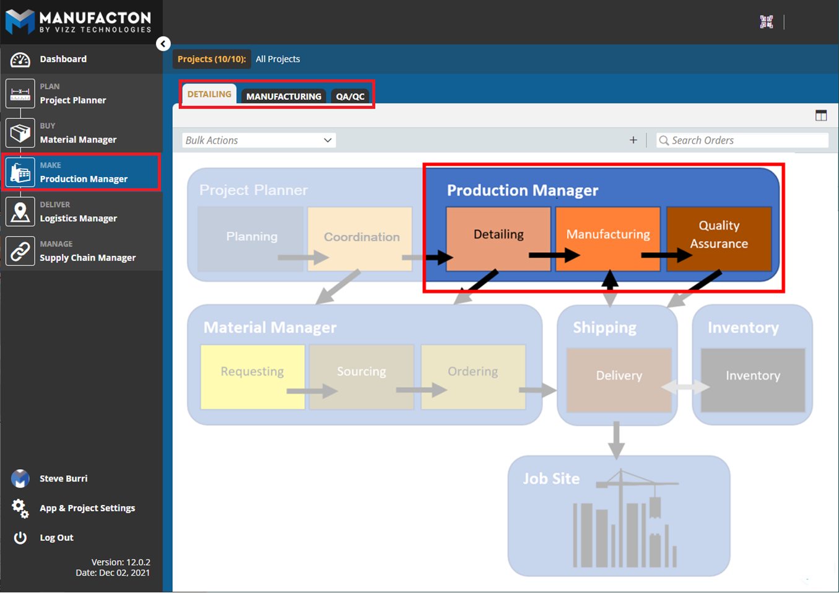Screen dimensions: 839x593
Task: Click the Dashboard speedometer icon
Action: (20, 59)
